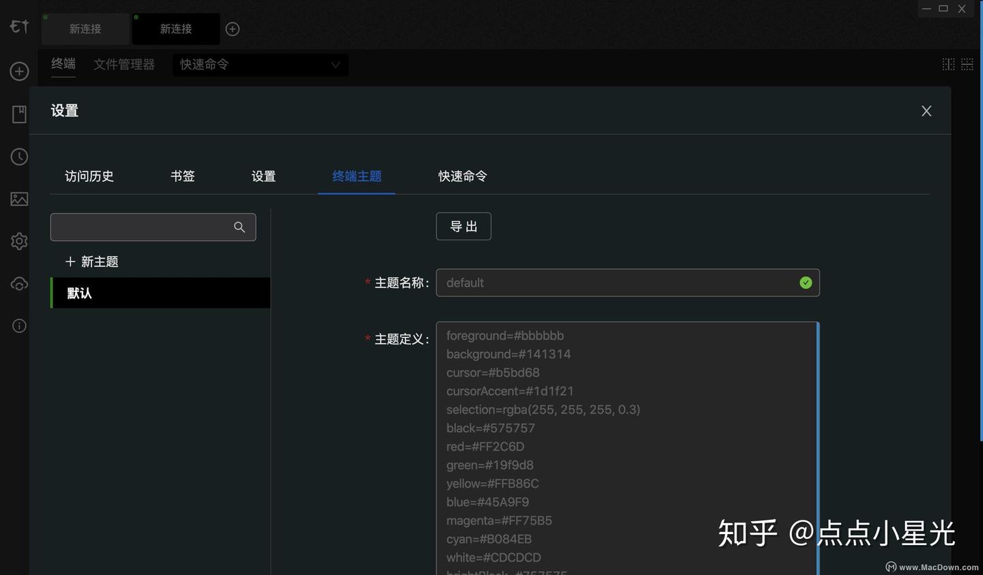Open the 快速命令 settings tab
This screenshot has height=575, width=983.
click(463, 176)
